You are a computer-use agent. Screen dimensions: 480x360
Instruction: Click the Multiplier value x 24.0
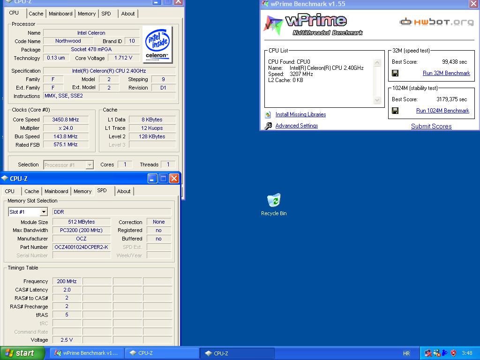66,128
